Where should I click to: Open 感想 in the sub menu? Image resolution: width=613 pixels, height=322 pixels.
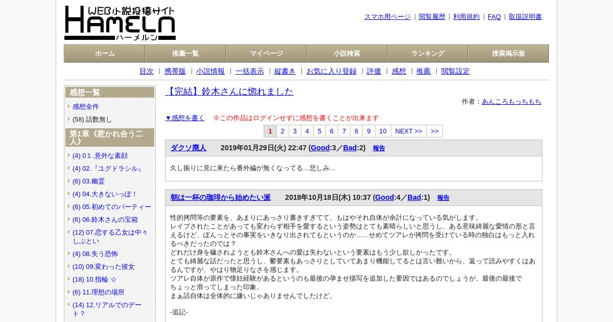[x=399, y=72]
